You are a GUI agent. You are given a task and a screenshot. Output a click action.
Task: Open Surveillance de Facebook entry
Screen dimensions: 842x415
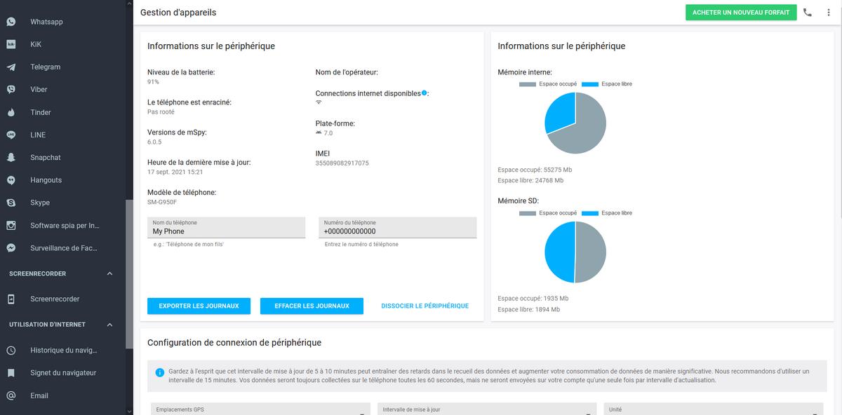click(62, 248)
